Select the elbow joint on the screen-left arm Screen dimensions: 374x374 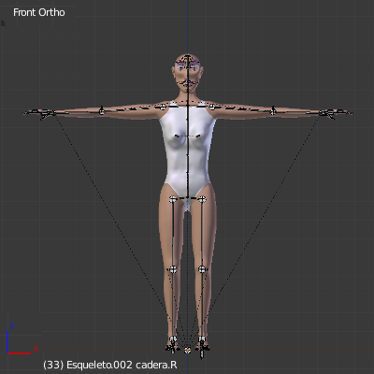pos(102,111)
